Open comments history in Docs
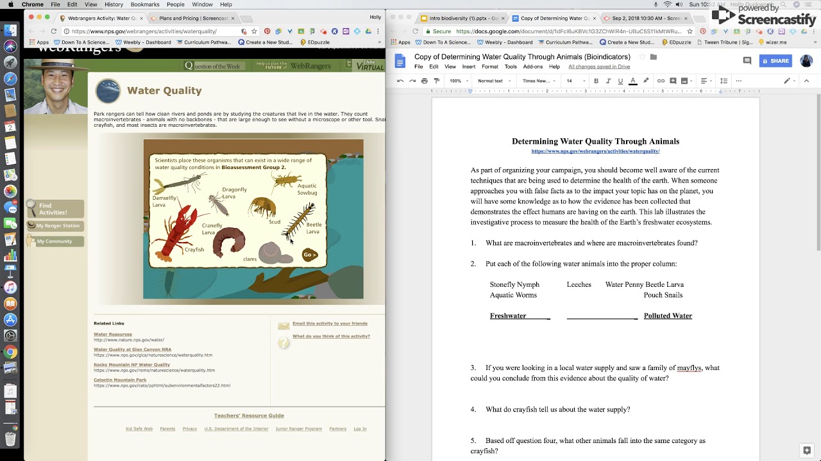Screen dimensions: 821x461 click(x=747, y=61)
